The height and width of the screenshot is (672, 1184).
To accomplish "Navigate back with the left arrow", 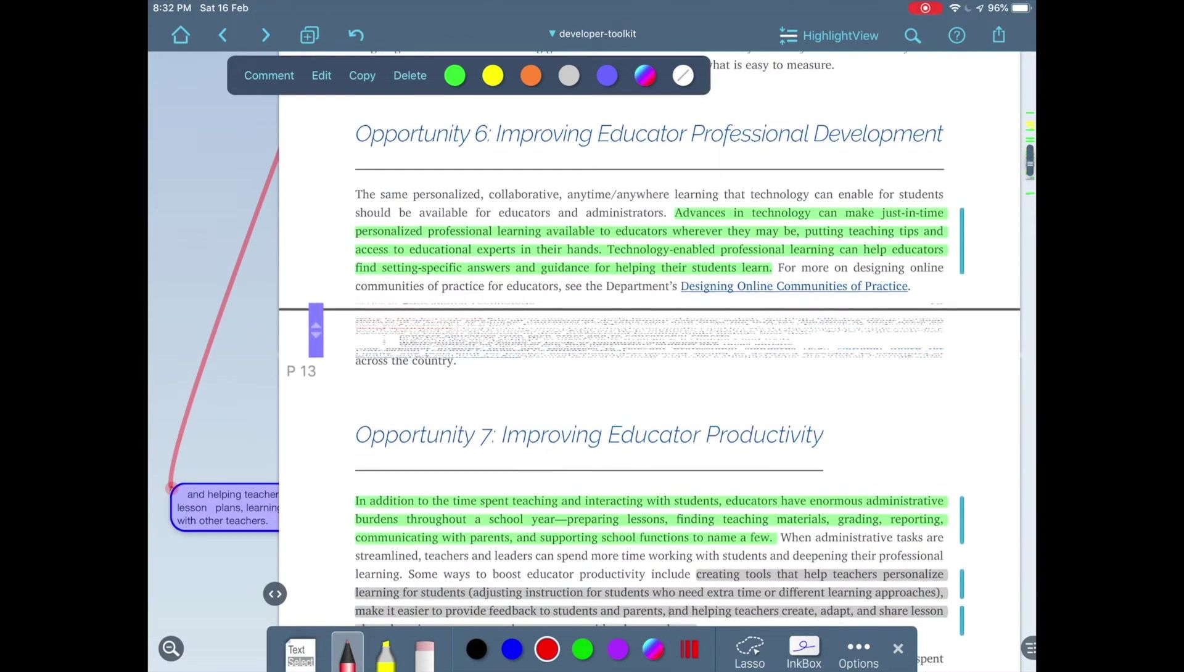I will point(223,35).
